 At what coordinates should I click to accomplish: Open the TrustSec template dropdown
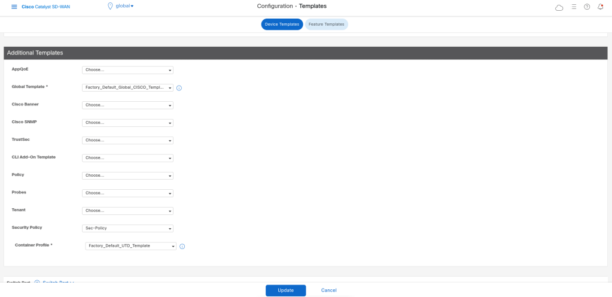(x=127, y=141)
